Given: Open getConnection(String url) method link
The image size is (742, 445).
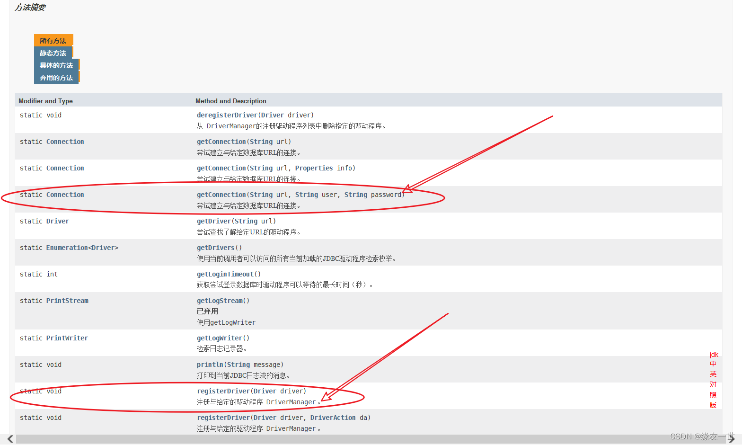Looking at the screenshot, I should pos(221,142).
